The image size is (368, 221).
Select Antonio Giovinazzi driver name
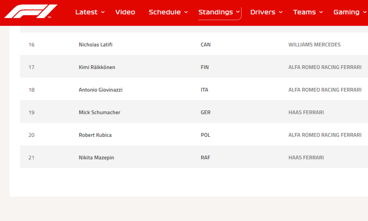101,90
